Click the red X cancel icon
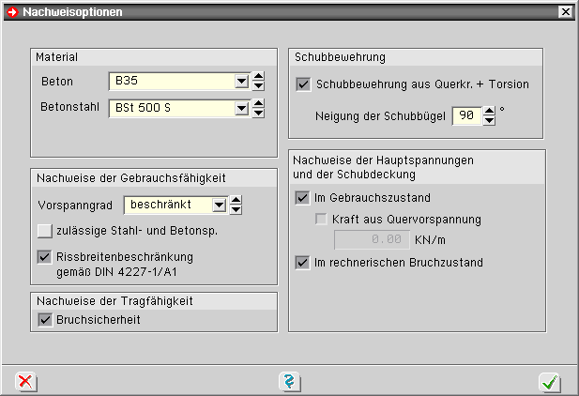Image resolution: width=579 pixels, height=396 pixels. click(25, 381)
